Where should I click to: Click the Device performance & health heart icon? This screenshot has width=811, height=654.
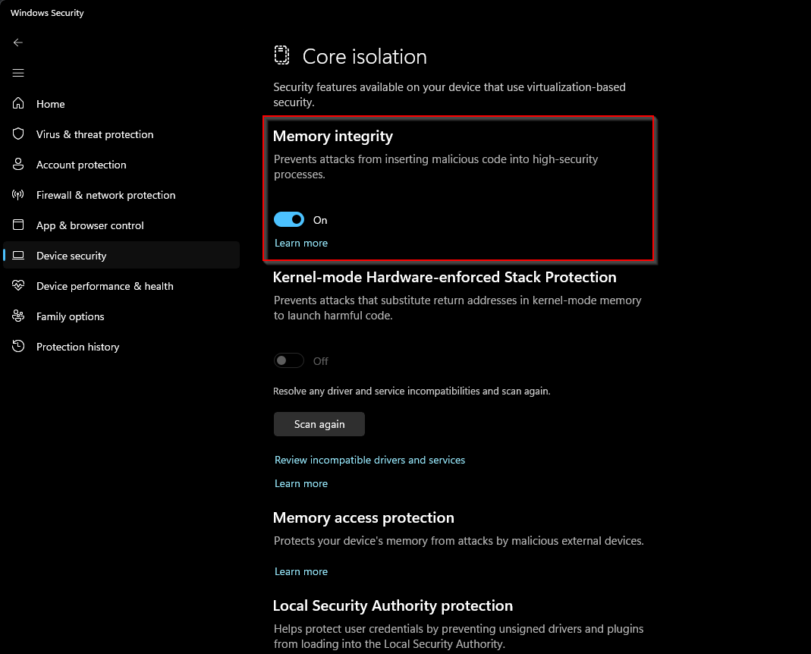19,286
